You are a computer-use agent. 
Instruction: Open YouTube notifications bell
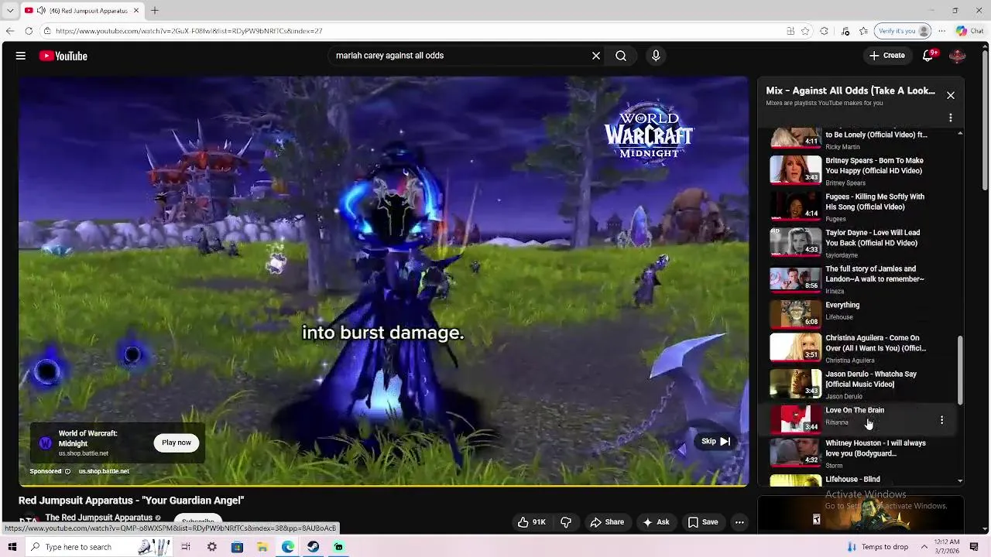pyautogui.click(x=928, y=56)
